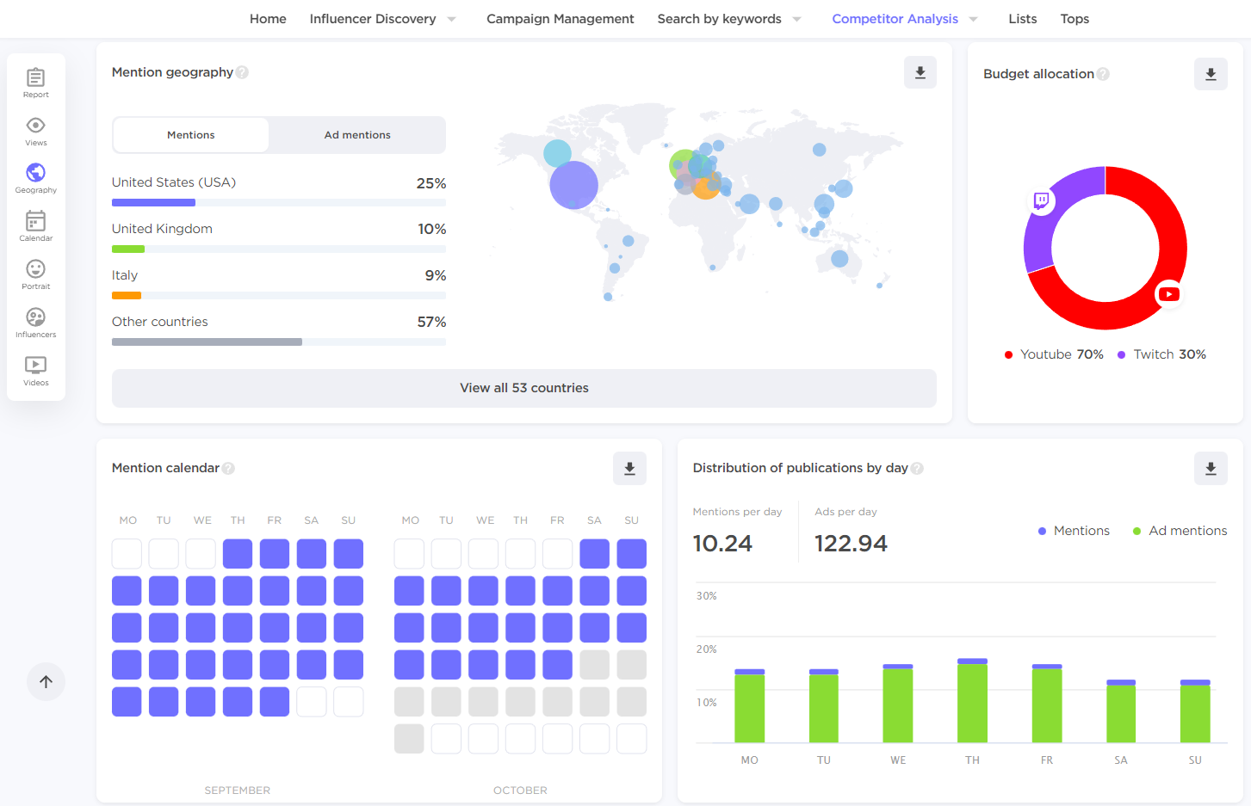Click the OCTOBER month label
Screen dimensions: 1251x806
click(520, 791)
